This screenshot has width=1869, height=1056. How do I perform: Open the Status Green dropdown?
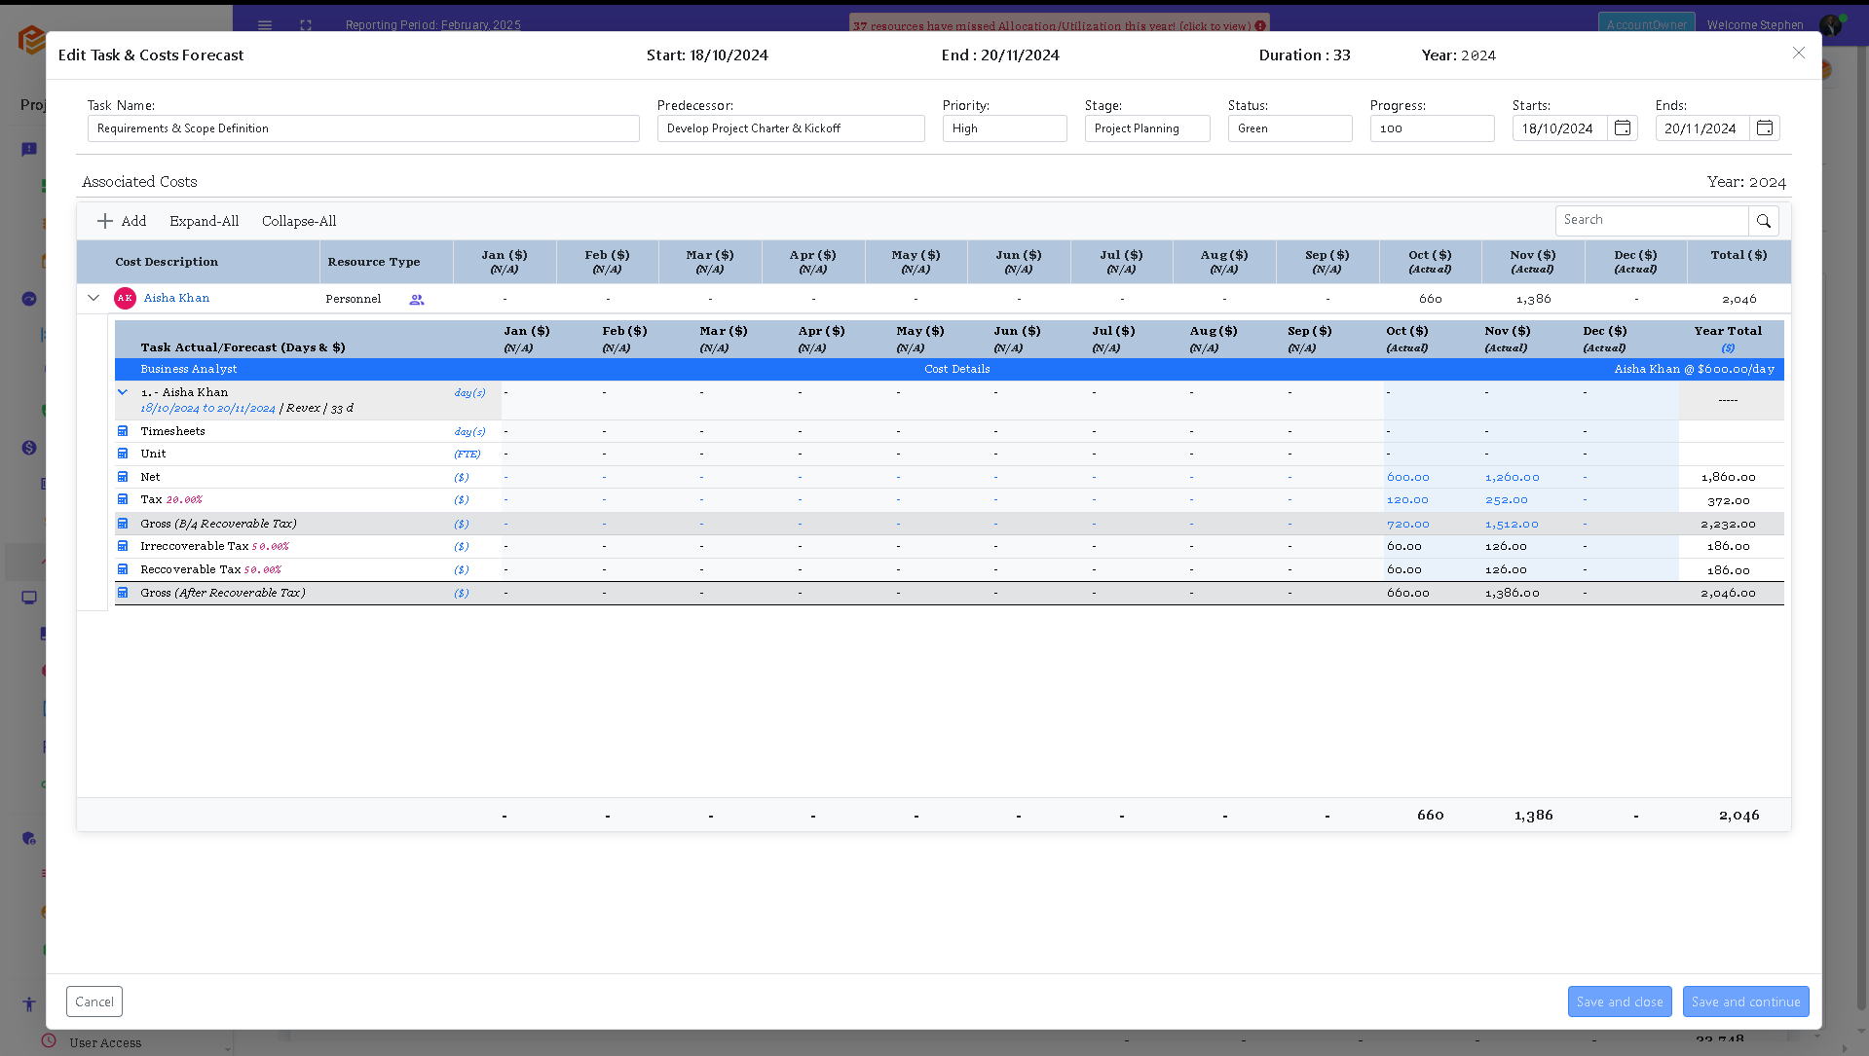(1290, 128)
